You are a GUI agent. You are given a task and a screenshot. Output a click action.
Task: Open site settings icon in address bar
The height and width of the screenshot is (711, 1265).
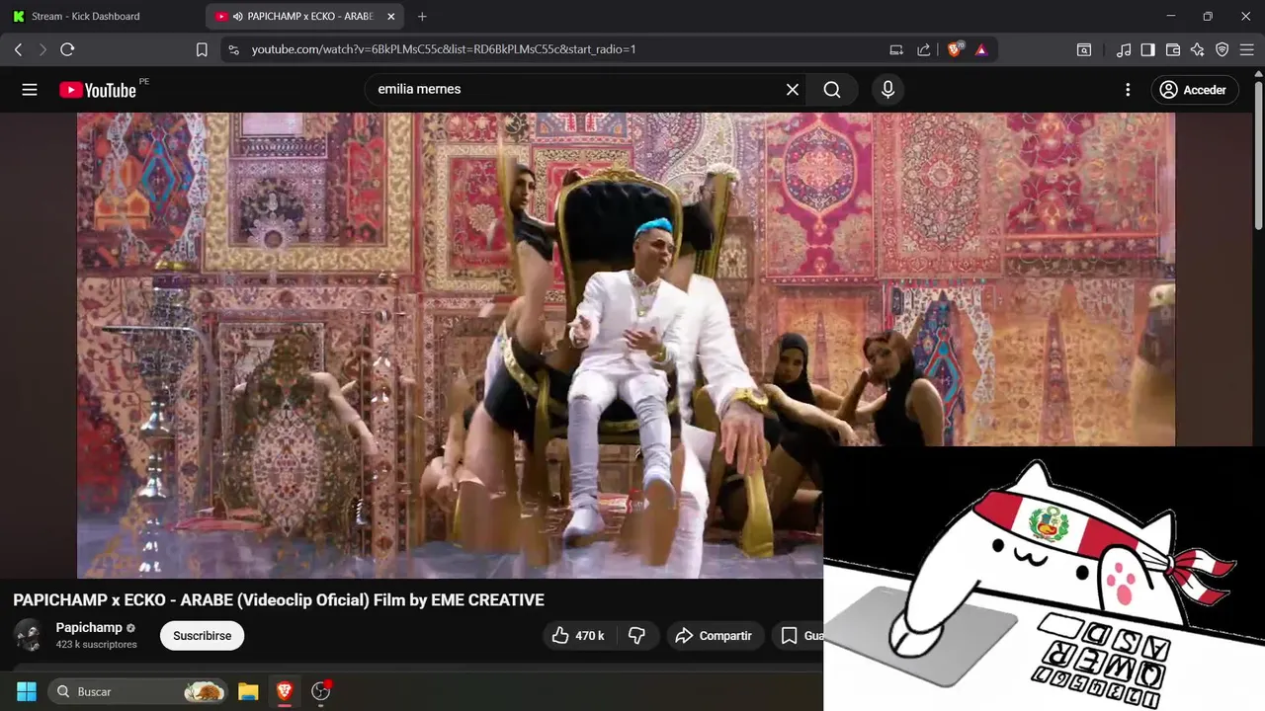[233, 49]
